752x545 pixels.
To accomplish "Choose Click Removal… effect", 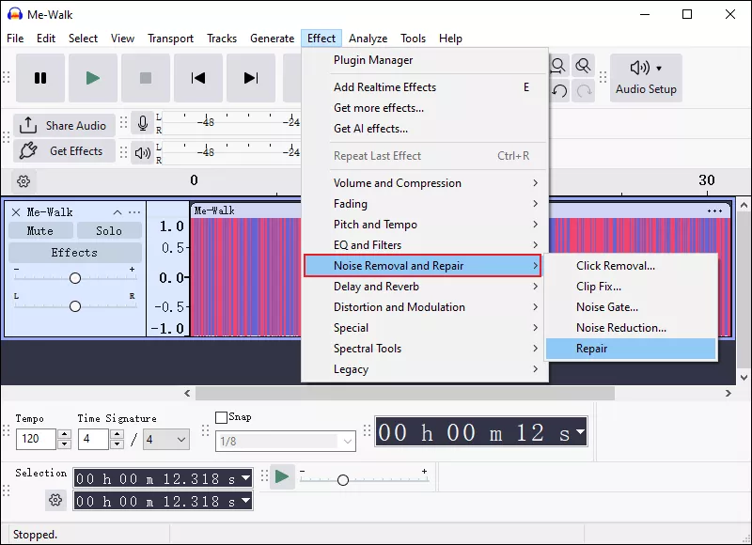I will (x=631, y=266).
